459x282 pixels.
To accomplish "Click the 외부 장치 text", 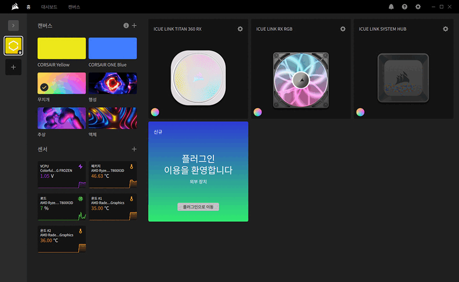I will click(198, 182).
